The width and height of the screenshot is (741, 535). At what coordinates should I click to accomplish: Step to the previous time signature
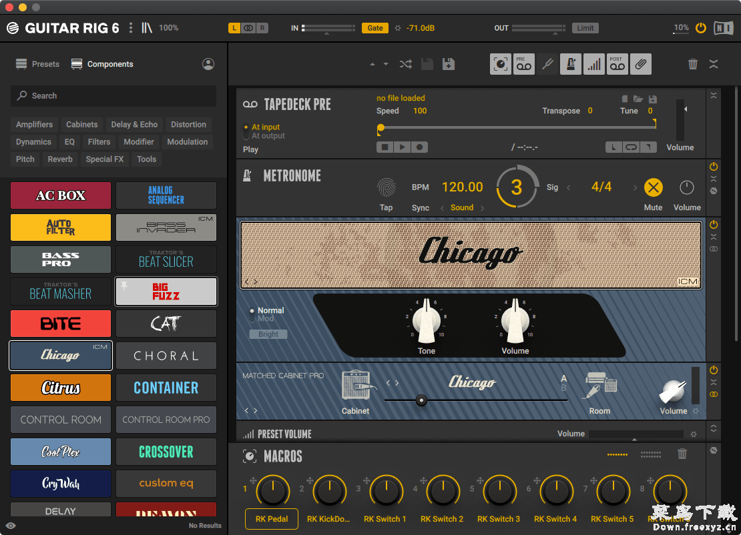pyautogui.click(x=569, y=187)
